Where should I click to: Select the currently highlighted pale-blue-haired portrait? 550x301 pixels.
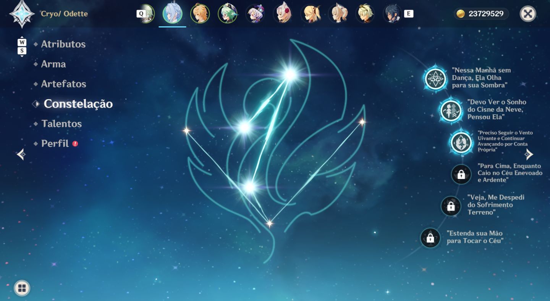(x=173, y=13)
